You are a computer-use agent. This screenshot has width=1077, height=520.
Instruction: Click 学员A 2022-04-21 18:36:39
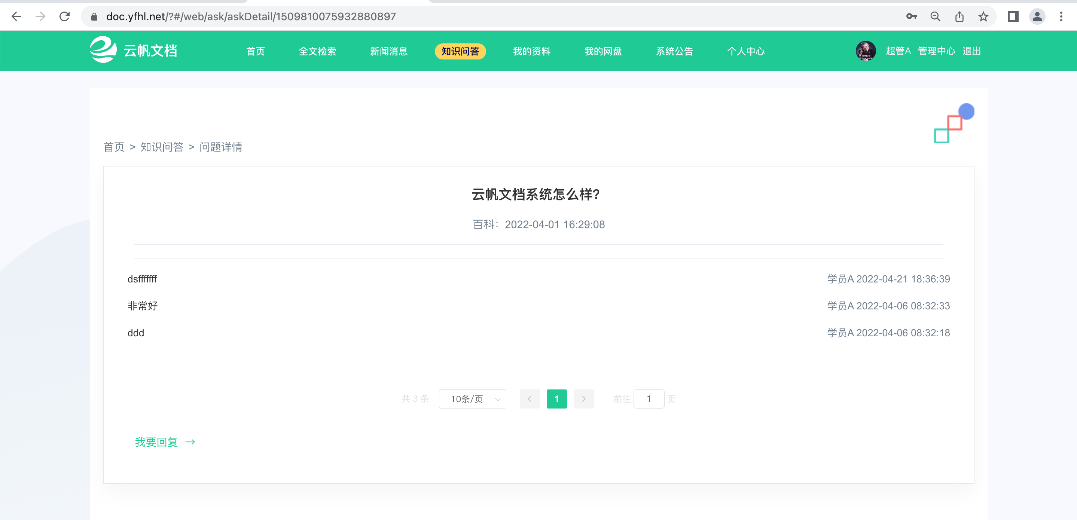[888, 279]
